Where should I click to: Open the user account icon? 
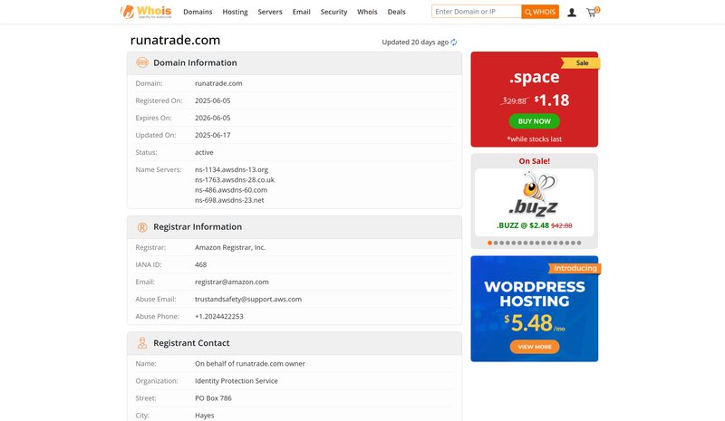tap(572, 13)
